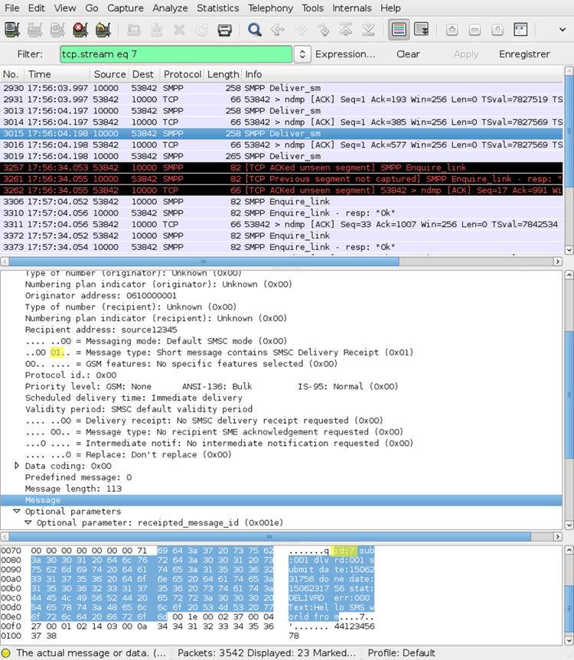
Task: Toggle auto scroll in live capture
Action: tap(421, 30)
